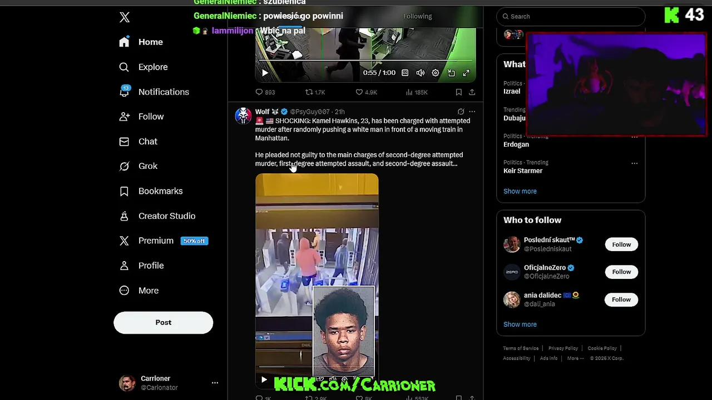Reply to the post with 893 comments

265,92
